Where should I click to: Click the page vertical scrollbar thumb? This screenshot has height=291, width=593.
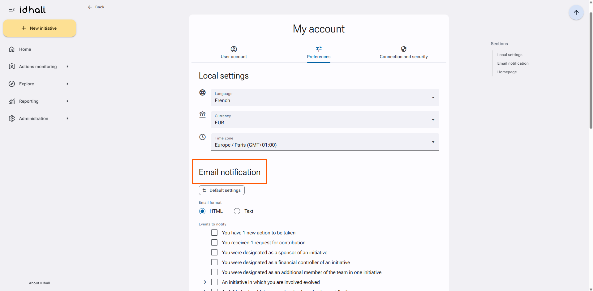[x=591, y=71]
